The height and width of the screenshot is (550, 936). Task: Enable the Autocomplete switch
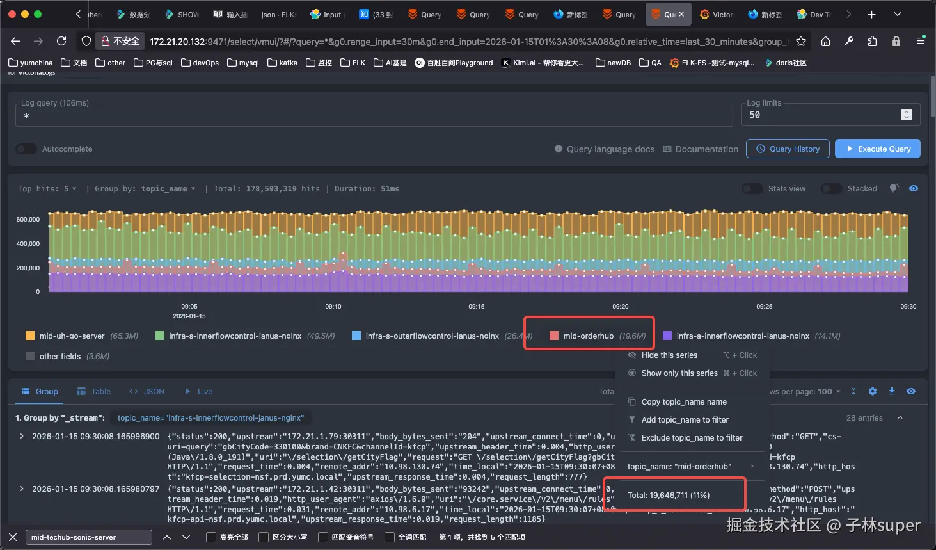click(26, 149)
